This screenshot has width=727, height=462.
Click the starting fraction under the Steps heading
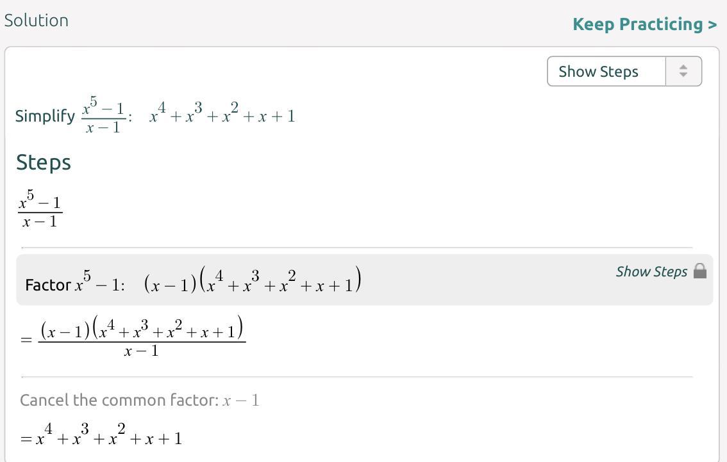pyautogui.click(x=40, y=212)
